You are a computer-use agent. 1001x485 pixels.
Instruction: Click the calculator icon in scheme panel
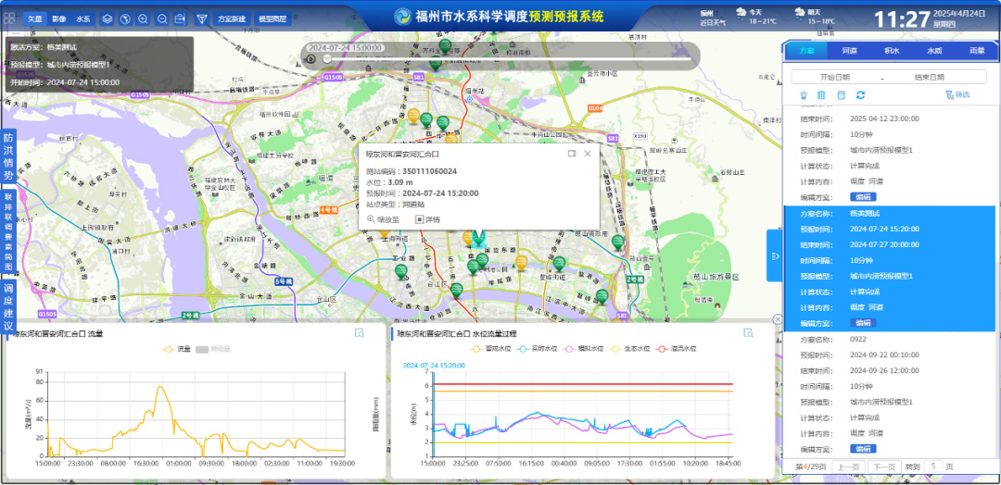841,95
